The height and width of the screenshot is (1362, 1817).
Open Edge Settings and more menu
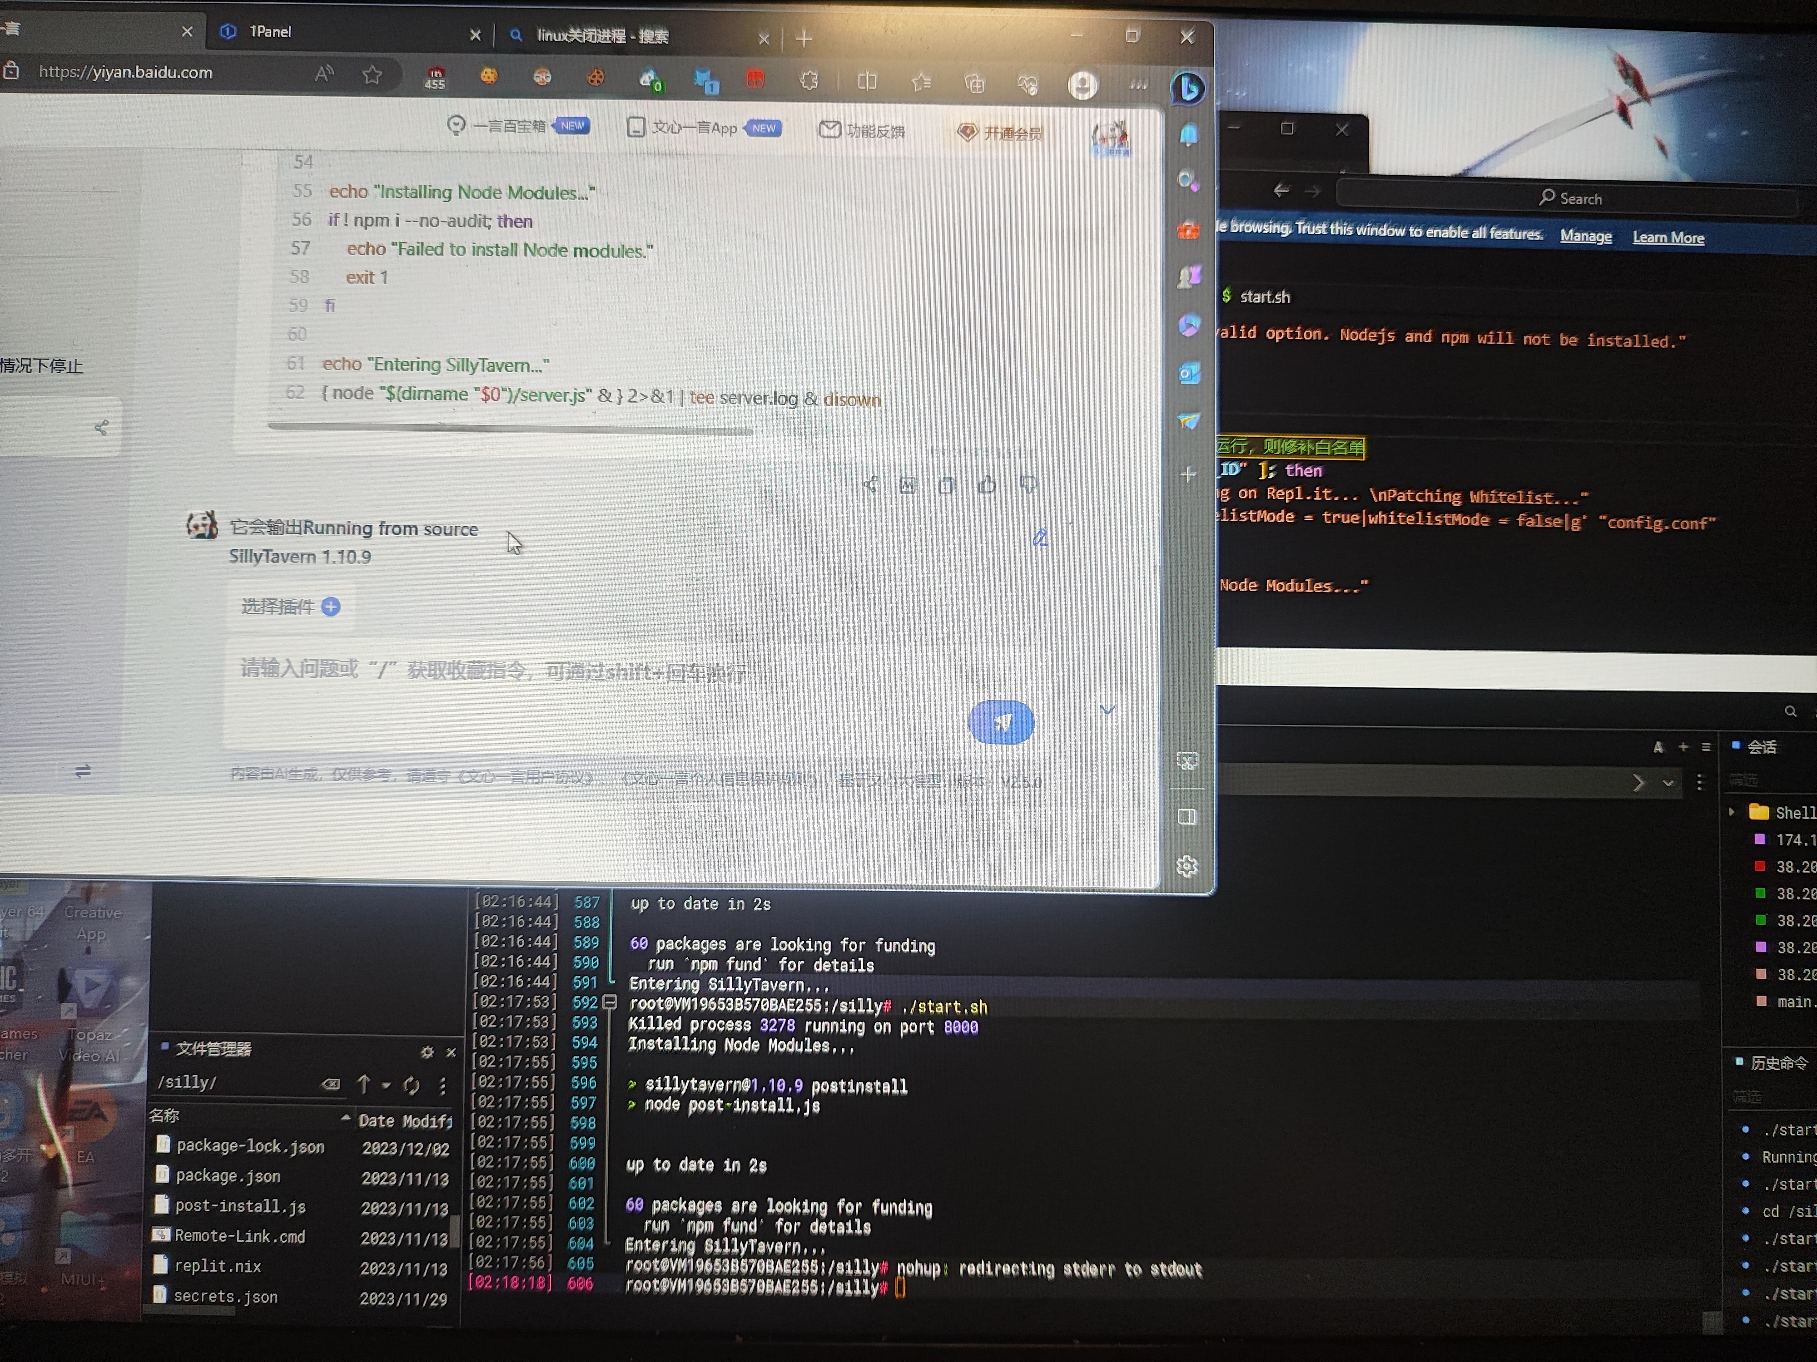coord(1138,84)
